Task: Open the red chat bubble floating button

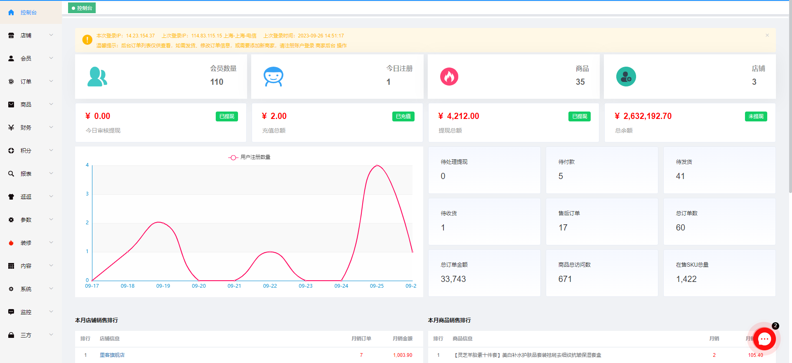Action: pos(764,339)
